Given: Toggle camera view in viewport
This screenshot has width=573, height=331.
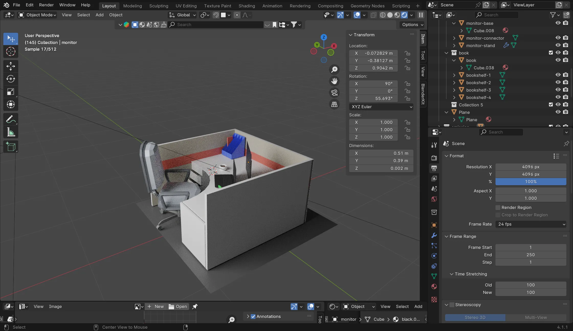Looking at the screenshot, I should tap(334, 93).
